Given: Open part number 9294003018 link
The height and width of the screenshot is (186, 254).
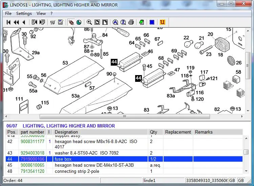Looking at the screenshot, I should click(33, 153).
